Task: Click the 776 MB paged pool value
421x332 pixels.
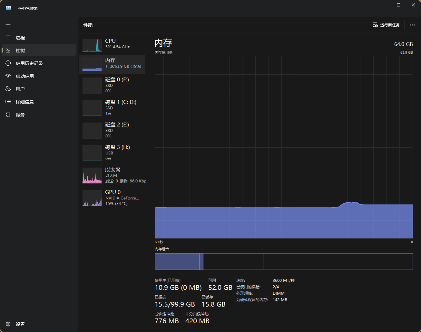Action: pos(167,321)
